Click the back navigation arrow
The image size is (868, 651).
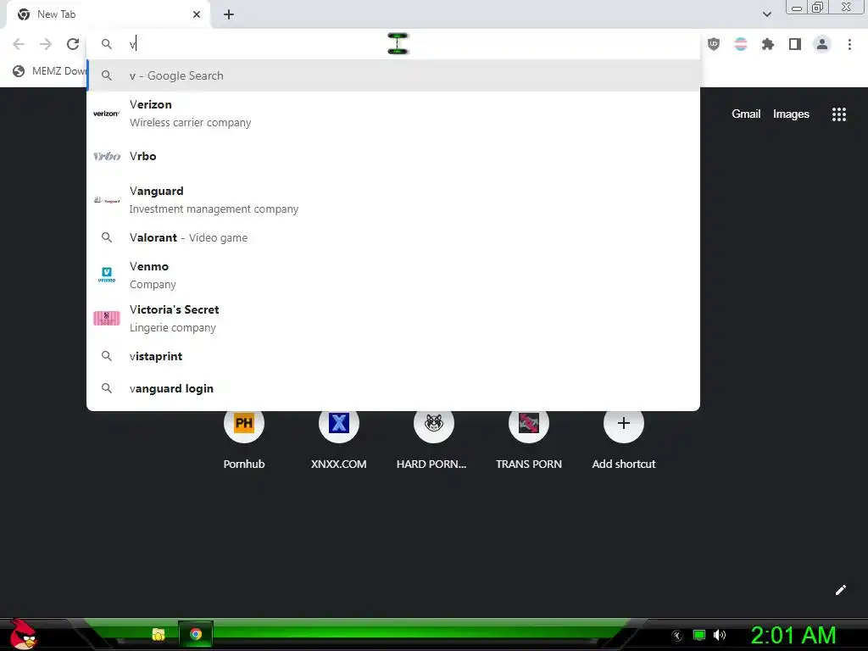click(19, 44)
